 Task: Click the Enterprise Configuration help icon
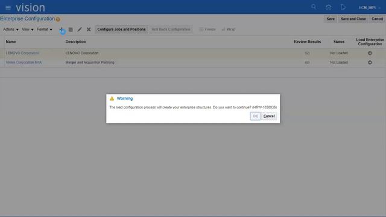(58, 19)
